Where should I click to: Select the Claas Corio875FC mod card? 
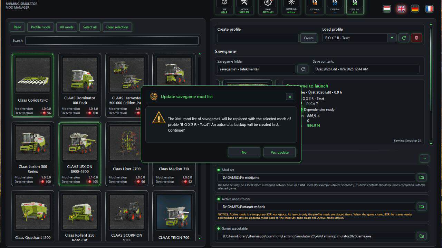tap(33, 85)
